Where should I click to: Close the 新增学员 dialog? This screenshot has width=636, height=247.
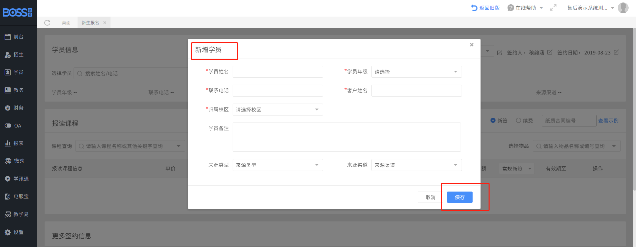[472, 45]
